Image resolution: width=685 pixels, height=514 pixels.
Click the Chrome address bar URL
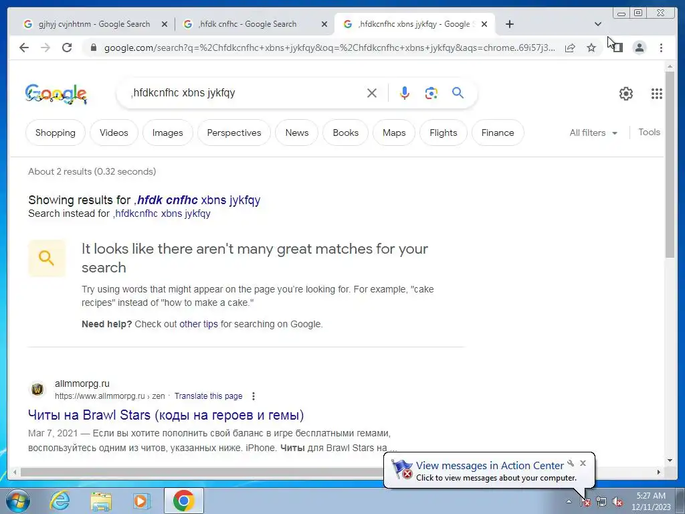(x=329, y=48)
